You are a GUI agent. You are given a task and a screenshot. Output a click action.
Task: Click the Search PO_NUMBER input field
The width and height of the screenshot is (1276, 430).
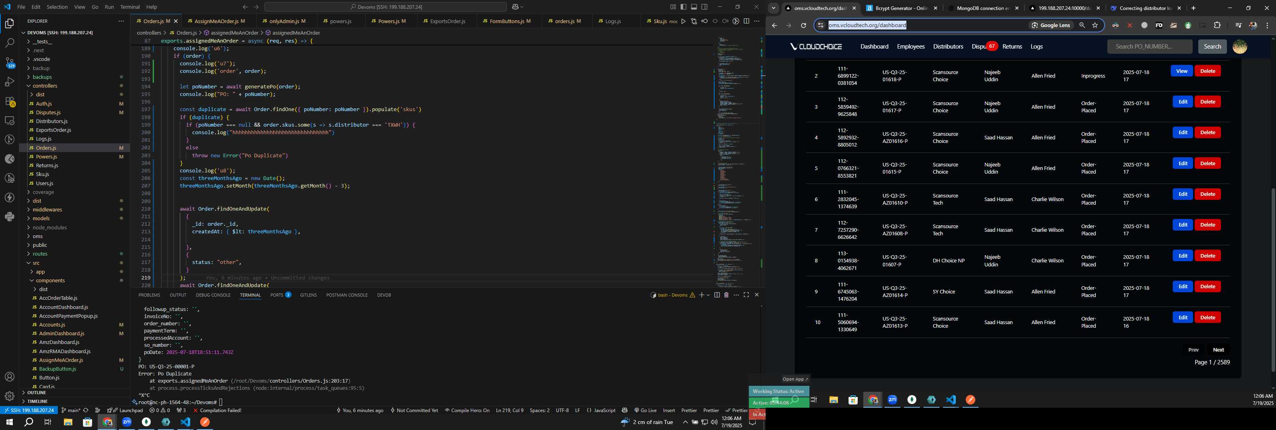click(x=1149, y=47)
